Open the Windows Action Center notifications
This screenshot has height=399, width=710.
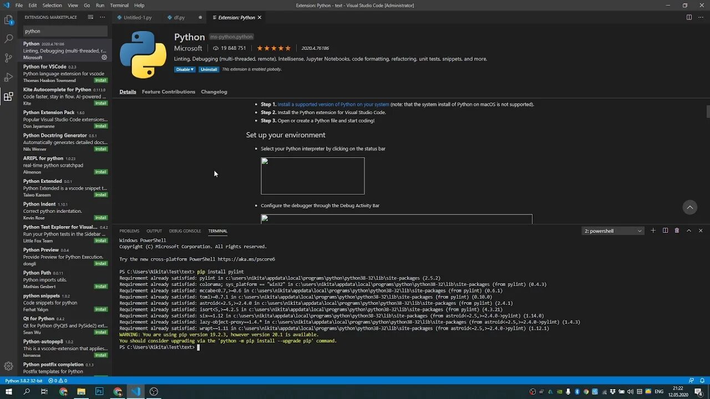(x=698, y=392)
